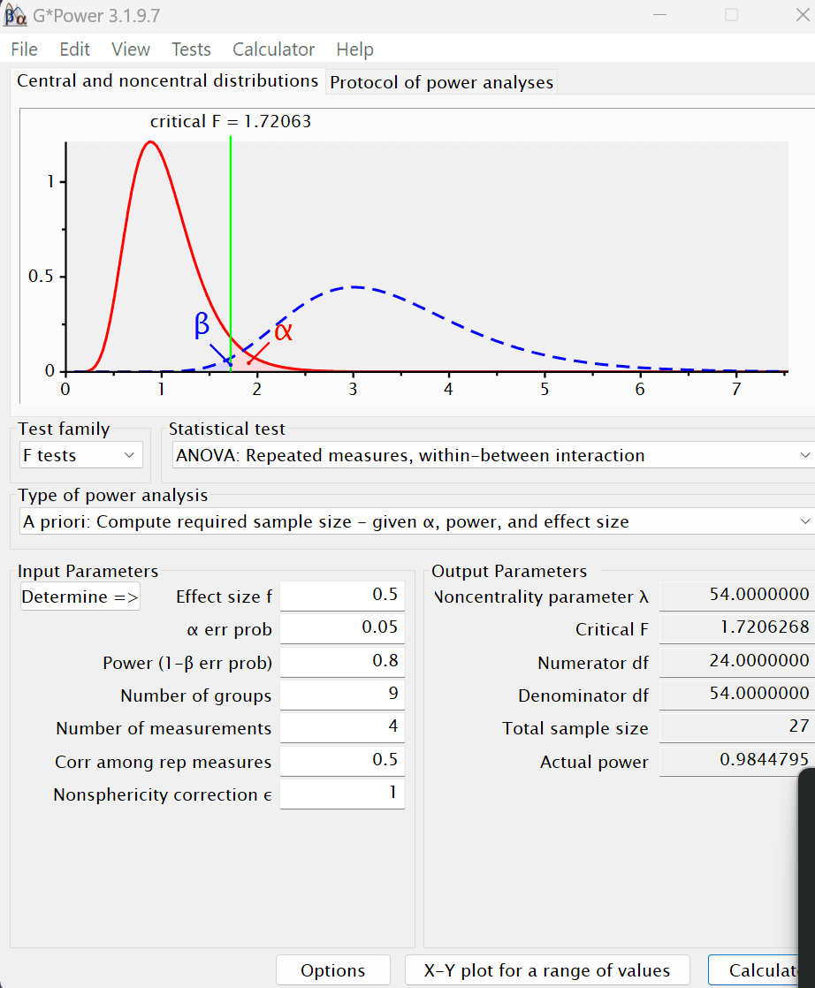This screenshot has width=815, height=988.
Task: Select the Numerator df output value
Action: 737,662
